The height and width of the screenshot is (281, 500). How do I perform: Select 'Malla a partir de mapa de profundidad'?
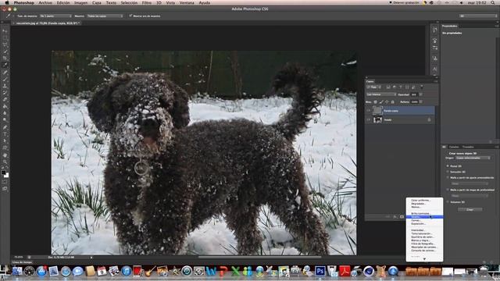click(448, 190)
